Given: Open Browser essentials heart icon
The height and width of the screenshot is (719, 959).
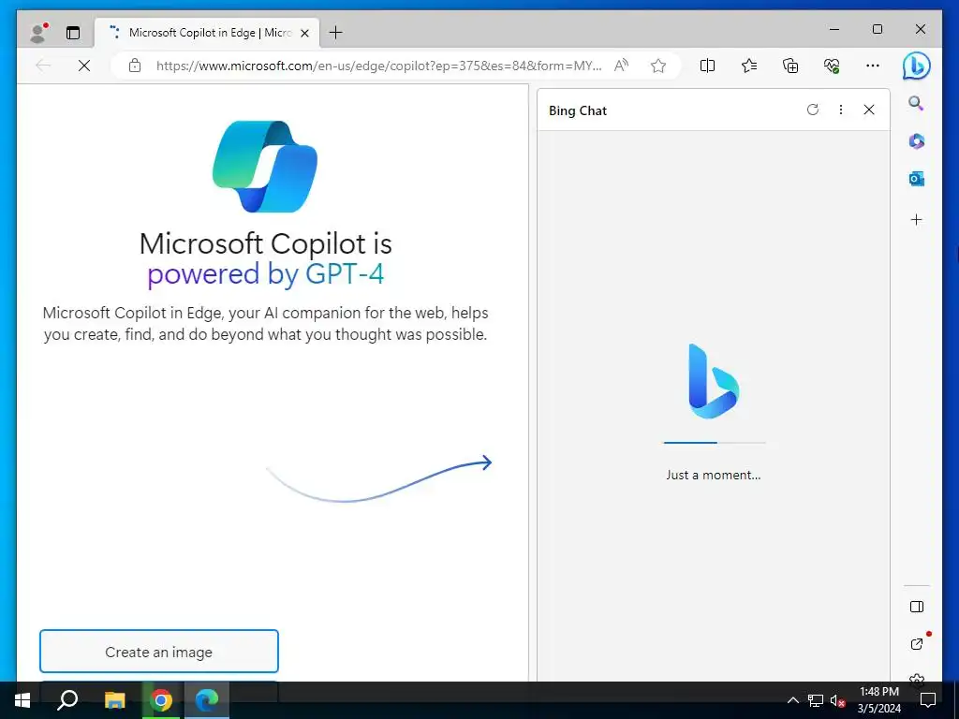Looking at the screenshot, I should (832, 66).
